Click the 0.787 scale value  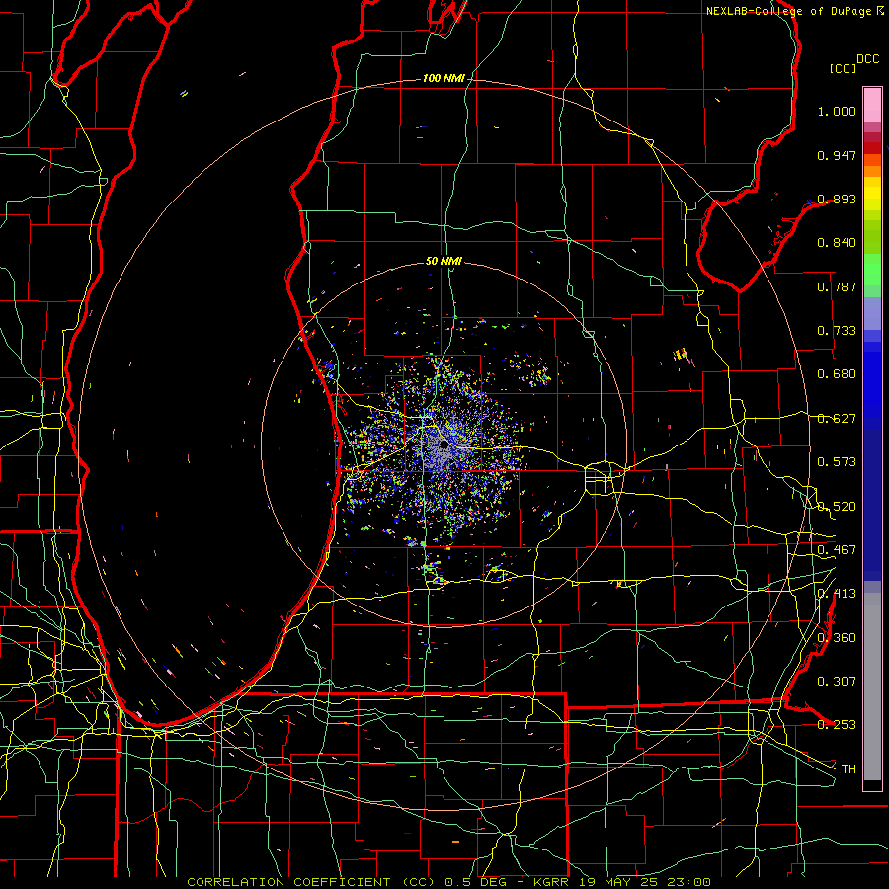click(837, 286)
